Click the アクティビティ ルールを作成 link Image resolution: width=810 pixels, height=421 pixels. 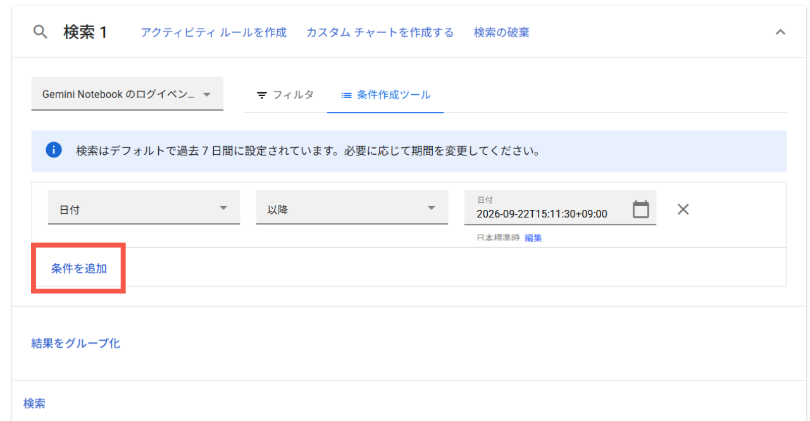[x=213, y=32]
